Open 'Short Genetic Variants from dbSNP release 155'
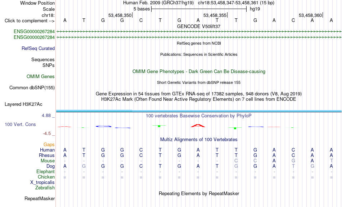Image resolution: width=342 pixels, height=207 pixels. 199,83
